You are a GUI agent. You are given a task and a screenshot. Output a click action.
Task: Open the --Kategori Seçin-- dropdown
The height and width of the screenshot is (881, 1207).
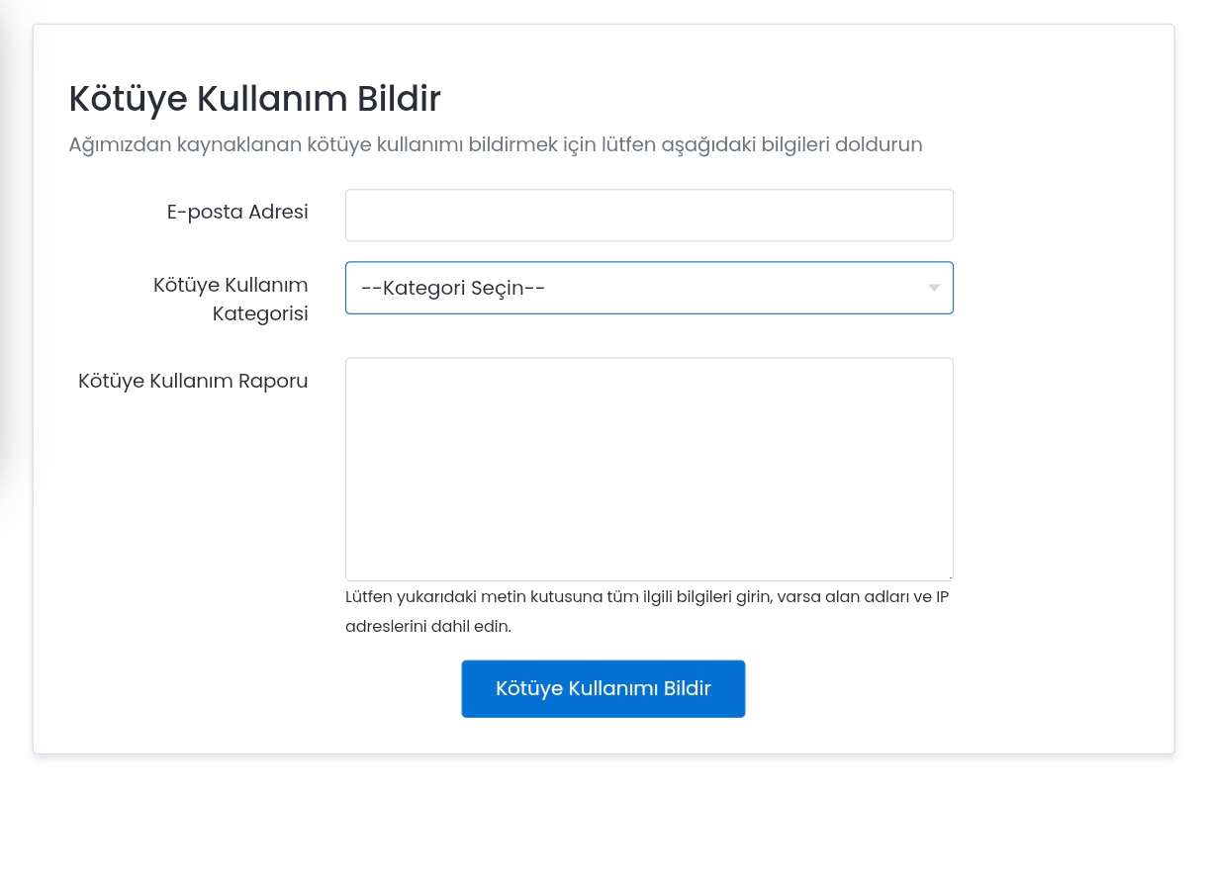[x=649, y=288]
